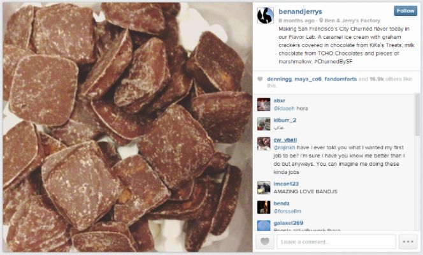Open the Ben & Jerry's Factory location link

coord(352,20)
